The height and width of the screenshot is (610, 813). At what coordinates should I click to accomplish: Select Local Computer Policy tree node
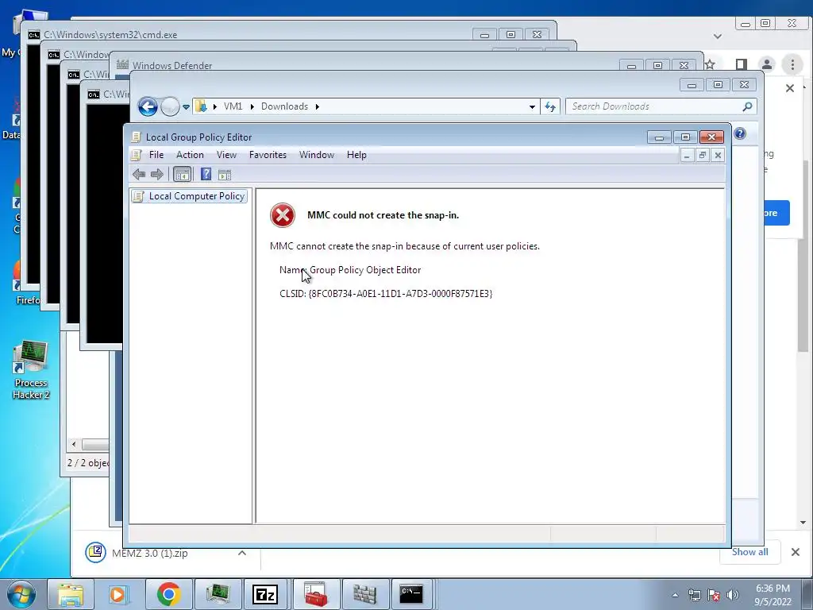189,196
